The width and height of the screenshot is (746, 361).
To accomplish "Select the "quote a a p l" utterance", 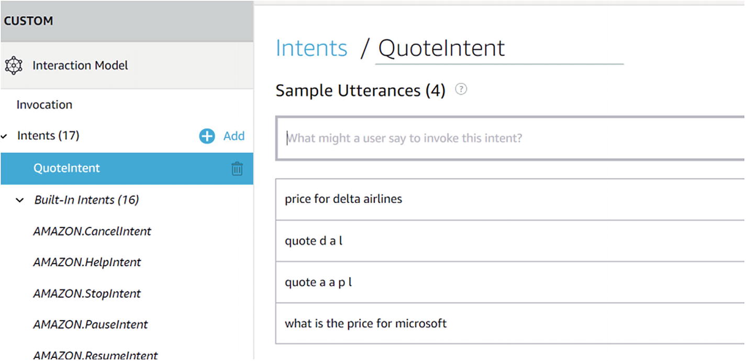I will click(x=318, y=283).
